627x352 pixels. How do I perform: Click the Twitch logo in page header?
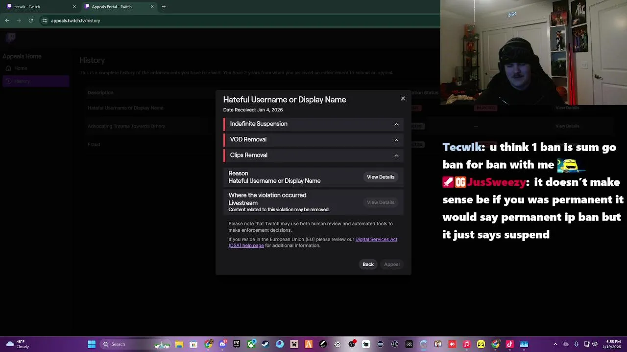click(x=11, y=37)
